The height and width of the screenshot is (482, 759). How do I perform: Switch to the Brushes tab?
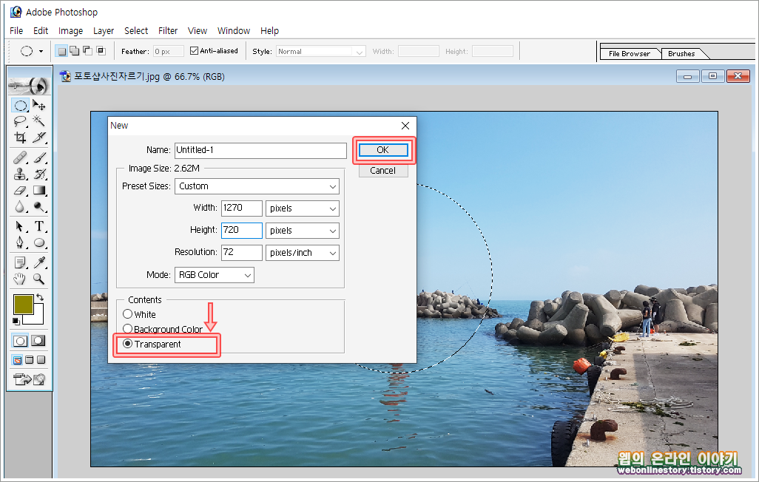(681, 54)
